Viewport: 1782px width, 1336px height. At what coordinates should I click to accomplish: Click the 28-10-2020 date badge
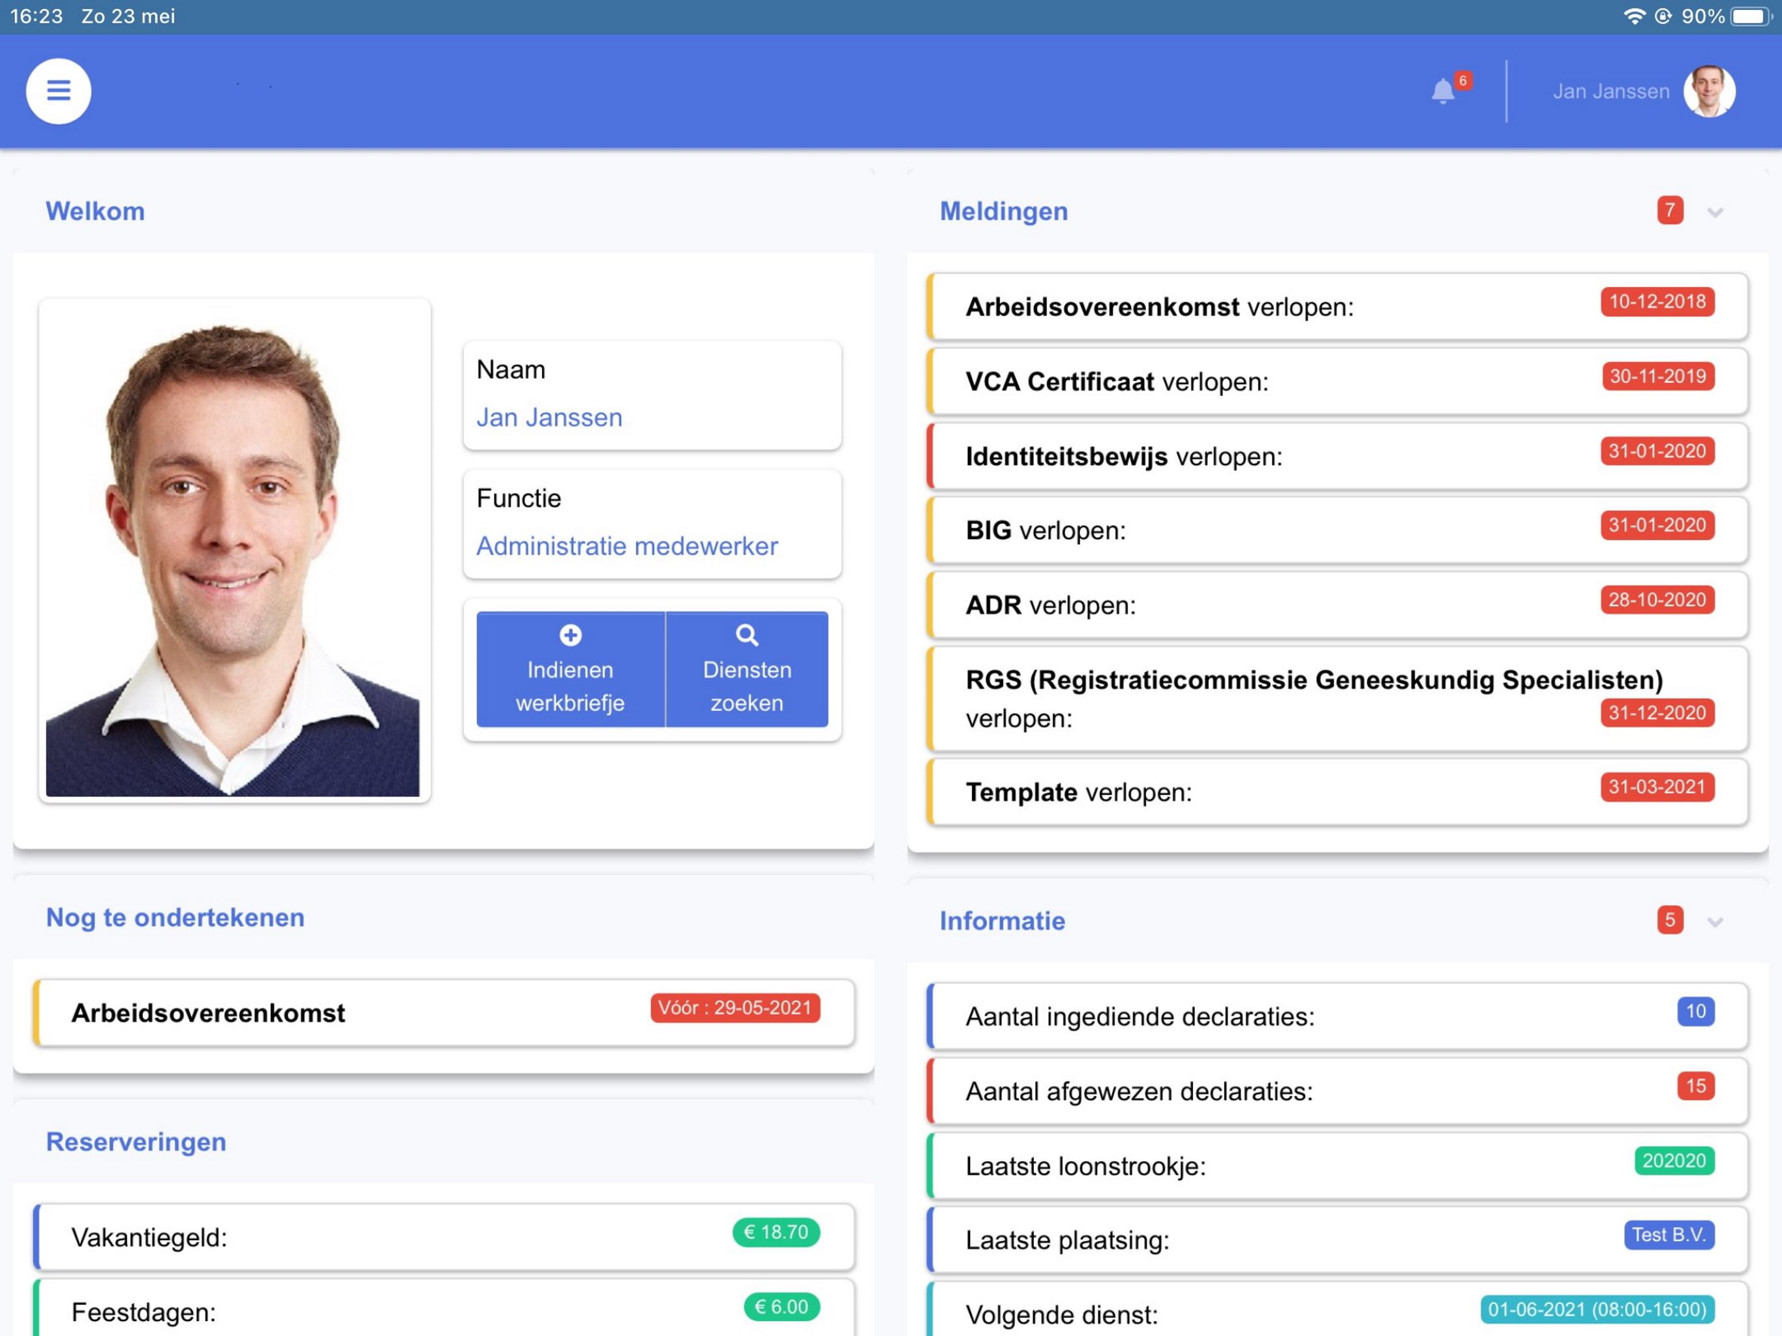pos(1657,600)
